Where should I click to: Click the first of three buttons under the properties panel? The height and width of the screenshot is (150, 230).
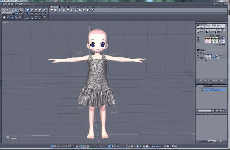point(203,80)
